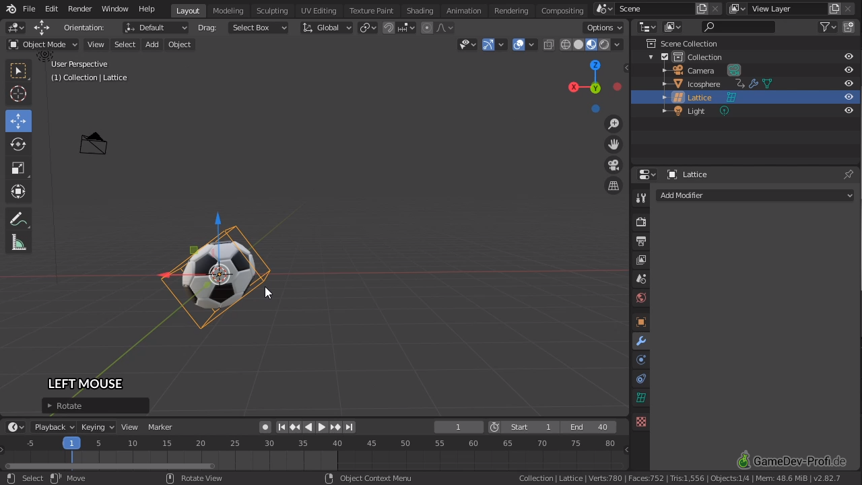Image resolution: width=862 pixels, height=485 pixels.
Task: Enable auto keying record button
Action: pyautogui.click(x=265, y=427)
